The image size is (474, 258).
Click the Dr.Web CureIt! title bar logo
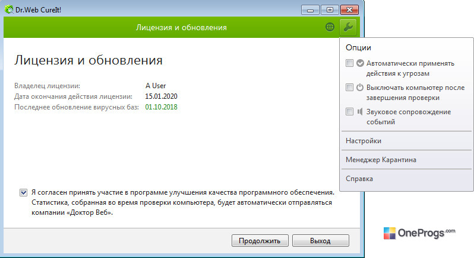point(10,9)
